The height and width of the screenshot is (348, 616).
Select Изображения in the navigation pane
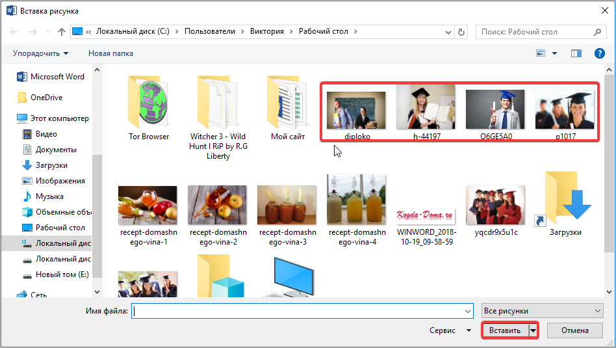pyautogui.click(x=60, y=181)
